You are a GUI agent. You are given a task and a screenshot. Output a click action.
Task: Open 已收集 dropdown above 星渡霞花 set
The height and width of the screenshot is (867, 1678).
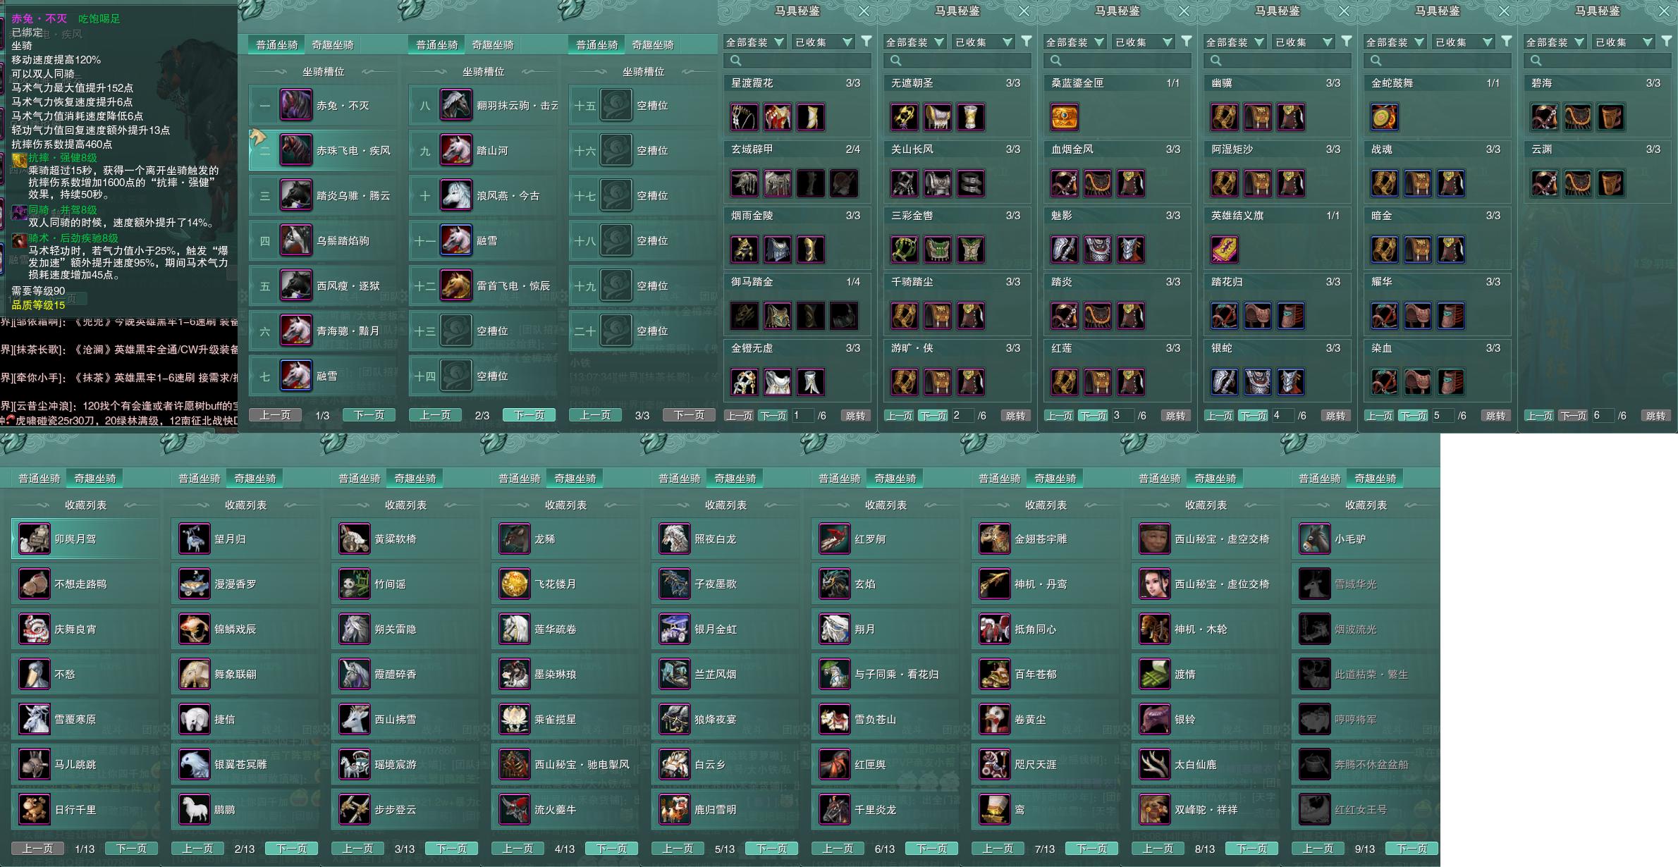823,42
